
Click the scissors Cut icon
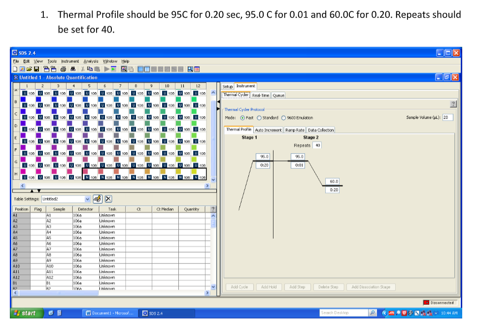point(83,69)
